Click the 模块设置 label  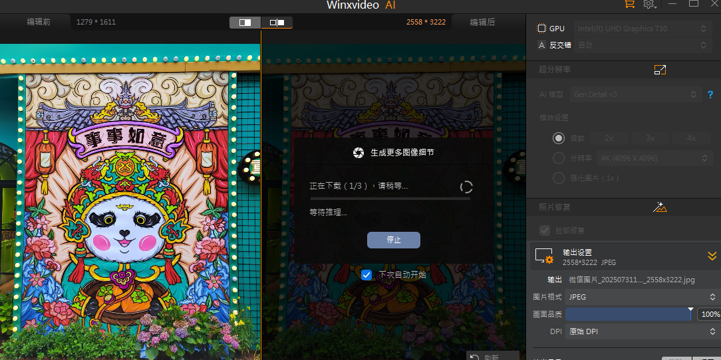[553, 118]
